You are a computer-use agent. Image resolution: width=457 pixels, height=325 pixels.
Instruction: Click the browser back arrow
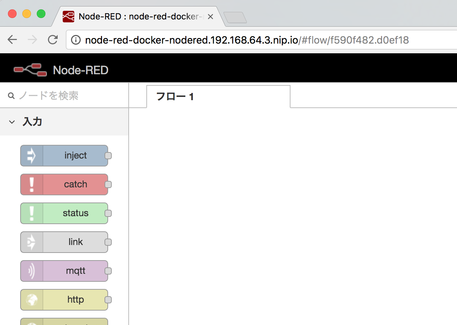click(x=12, y=40)
